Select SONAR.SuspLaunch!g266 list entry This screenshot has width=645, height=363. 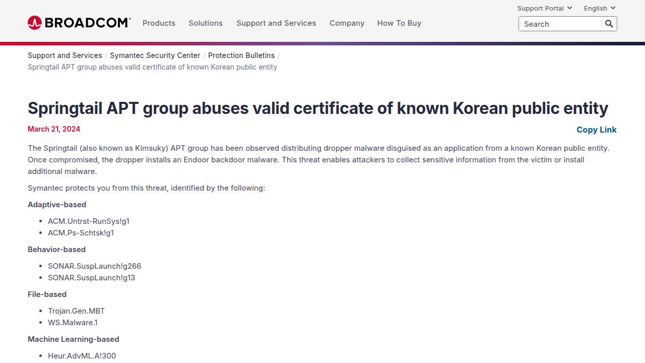tap(95, 266)
